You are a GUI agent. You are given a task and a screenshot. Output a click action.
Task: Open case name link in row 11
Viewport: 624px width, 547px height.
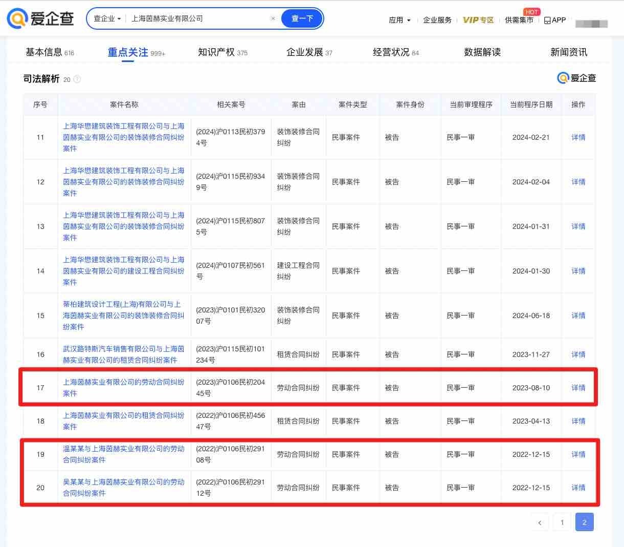[124, 137]
